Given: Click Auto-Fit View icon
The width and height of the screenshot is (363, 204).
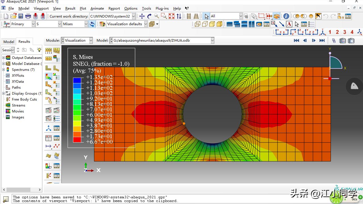Looking at the screenshot, I should pyautogui.click(x=171, y=16).
